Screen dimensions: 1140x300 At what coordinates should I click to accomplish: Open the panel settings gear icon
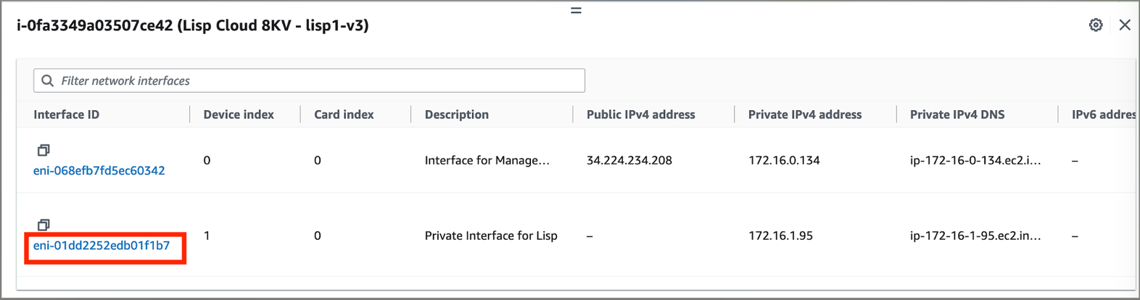[x=1095, y=25]
